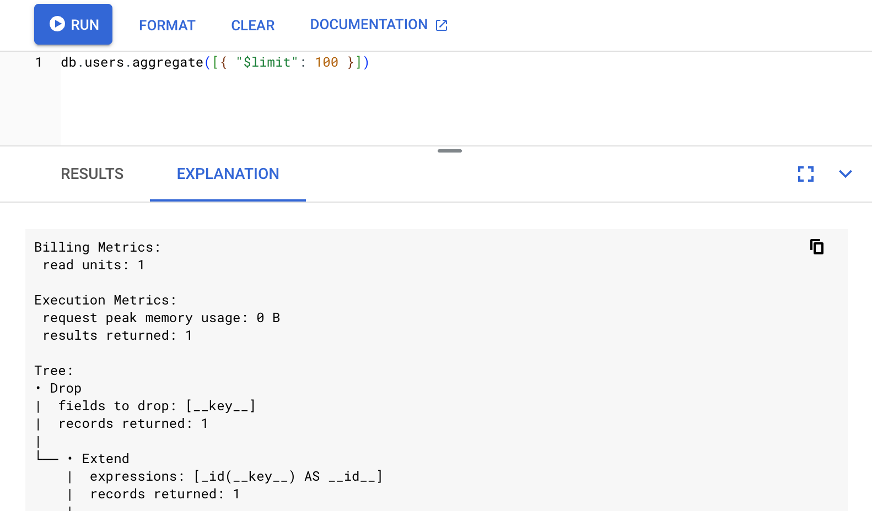Screen dimensions: 872x511
Task: Click "request peak memory usage: 0 B" line
Action: pos(162,318)
